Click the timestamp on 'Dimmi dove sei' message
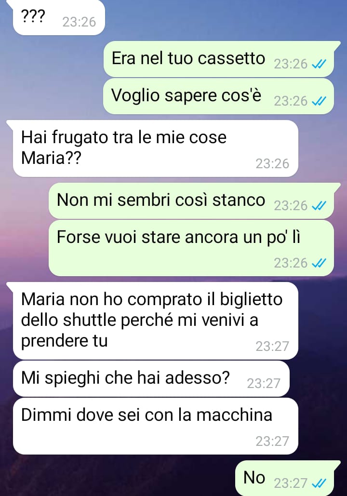 coord(272,441)
